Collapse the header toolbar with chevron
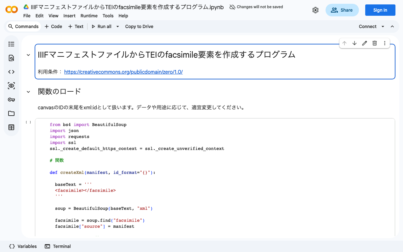Image resolution: width=403 pixels, height=252 pixels. (x=392, y=26)
